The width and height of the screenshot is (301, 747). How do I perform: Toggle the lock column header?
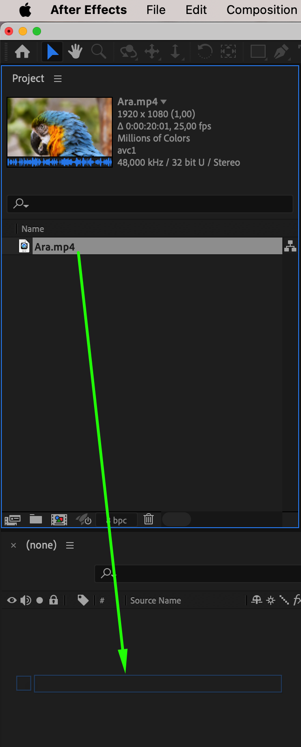[54, 600]
